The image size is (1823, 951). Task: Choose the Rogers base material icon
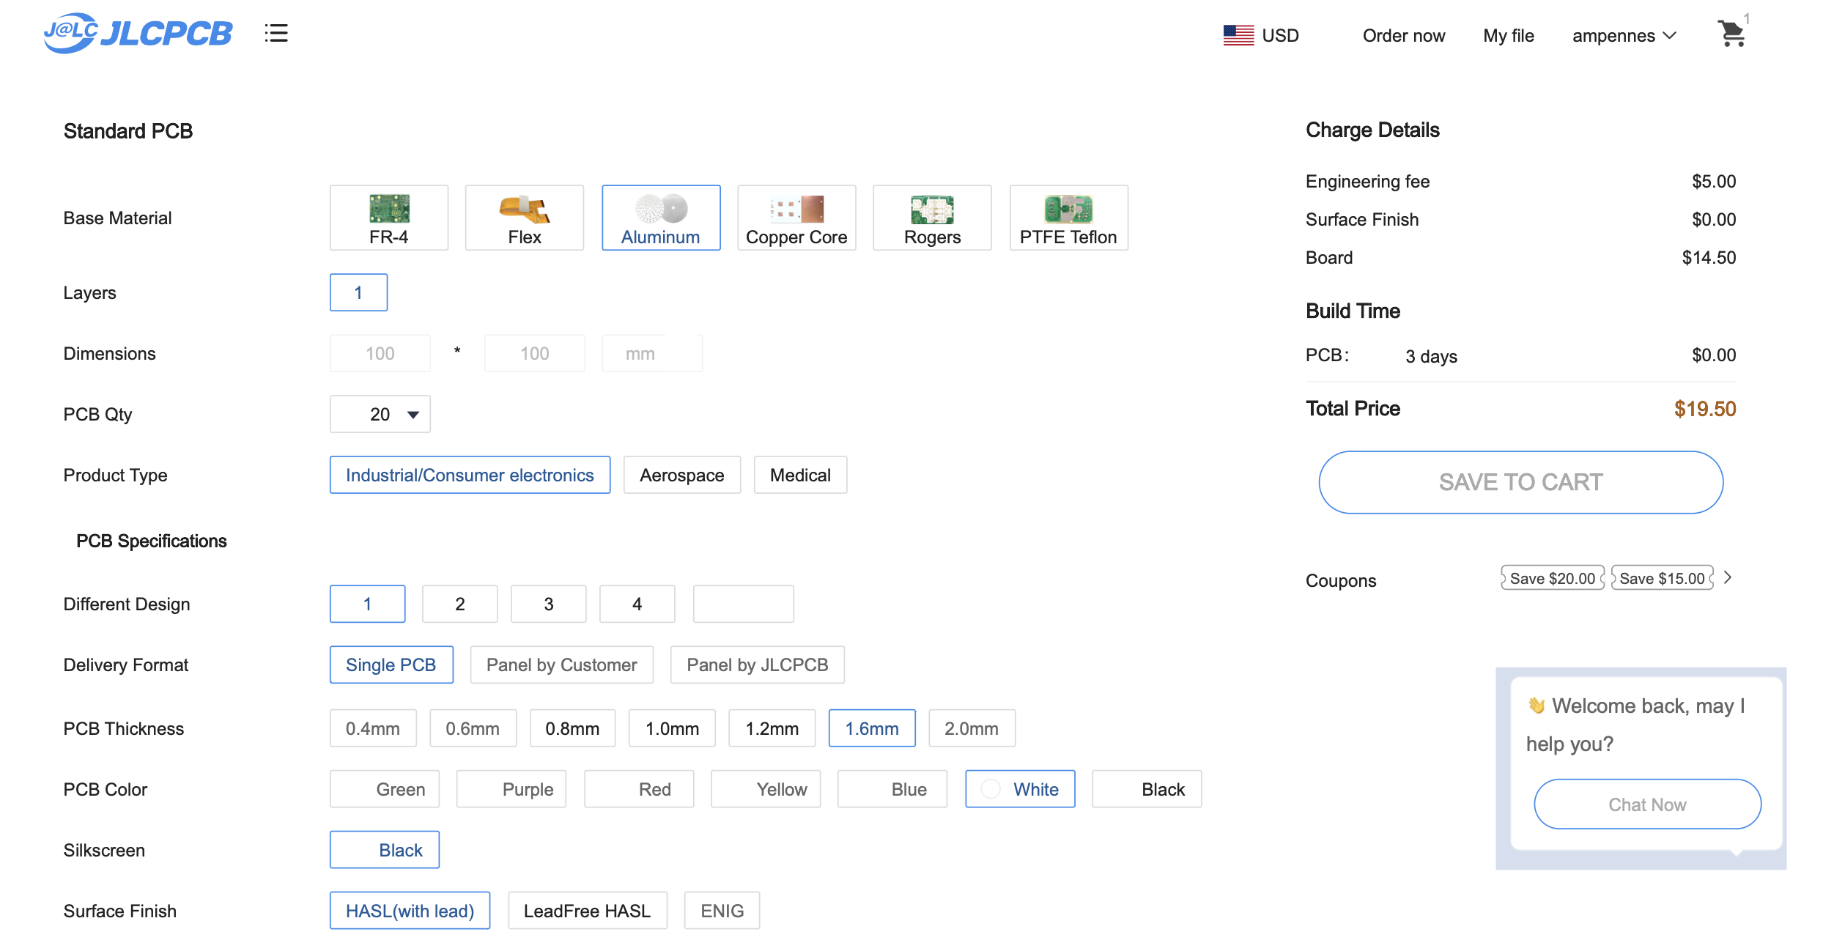[x=932, y=210]
